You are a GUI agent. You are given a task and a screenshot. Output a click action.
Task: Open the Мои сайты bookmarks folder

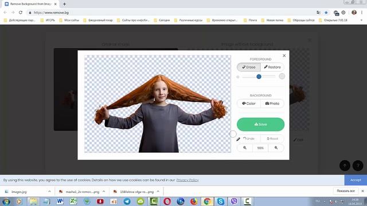[x=69, y=21]
